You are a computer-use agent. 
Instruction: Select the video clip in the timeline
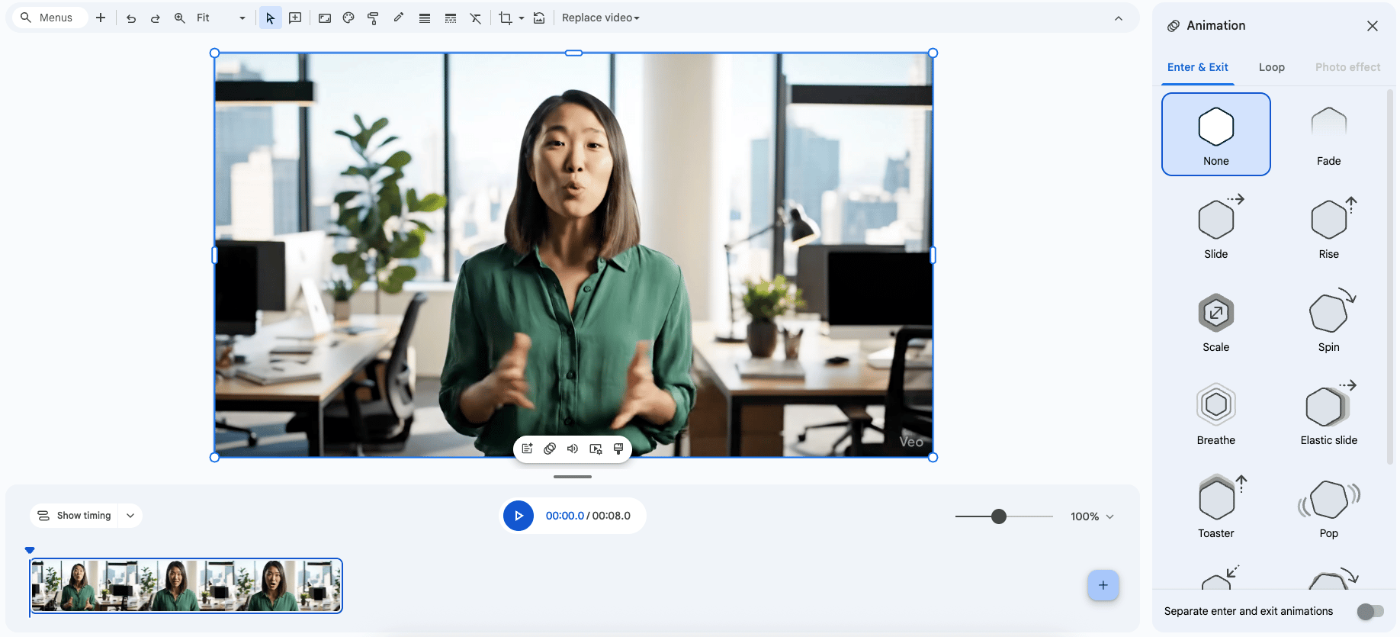[x=186, y=586]
